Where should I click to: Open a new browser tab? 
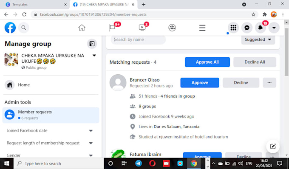[144, 5]
